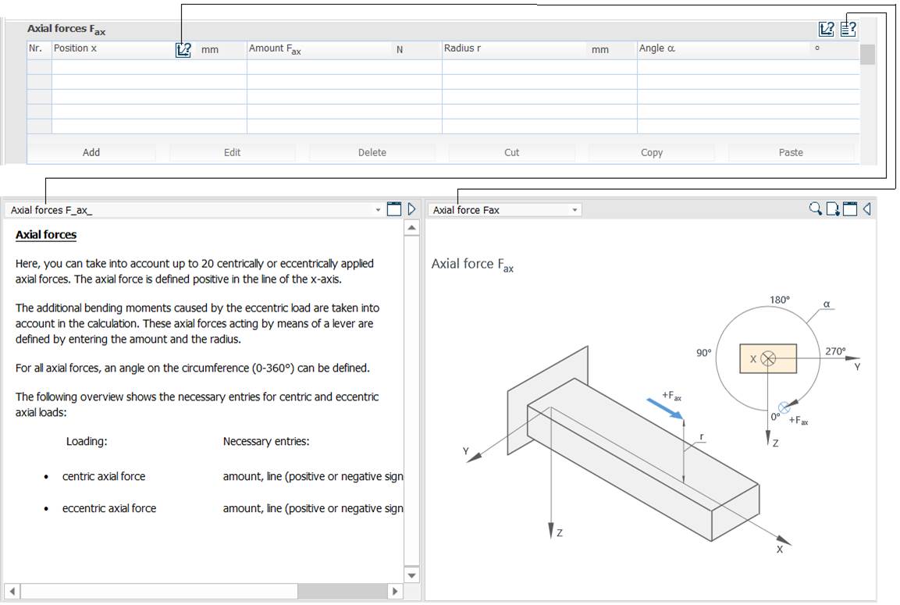
Task: Click first empty row in Amount Fax column
Action: click(344, 66)
